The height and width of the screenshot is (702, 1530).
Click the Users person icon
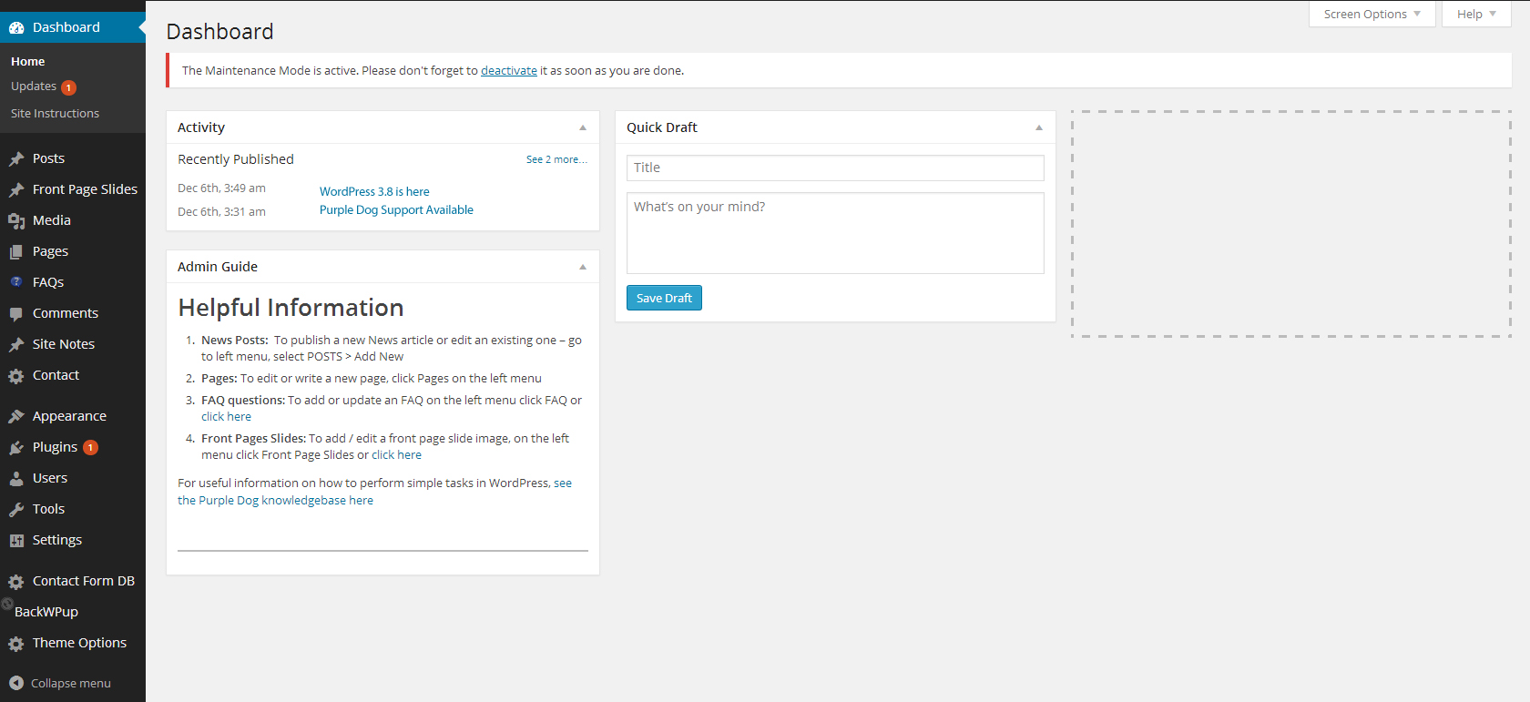click(16, 478)
